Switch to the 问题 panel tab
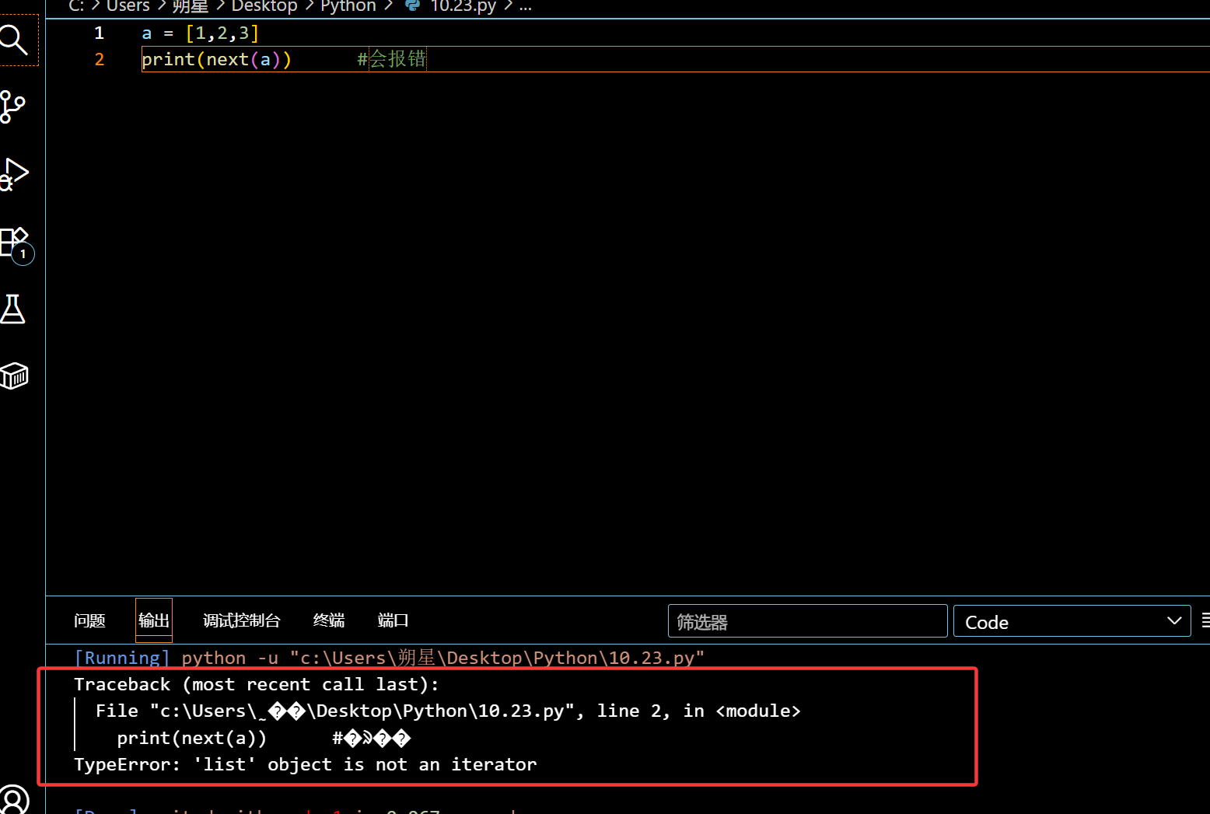1210x814 pixels. pyautogui.click(x=89, y=620)
